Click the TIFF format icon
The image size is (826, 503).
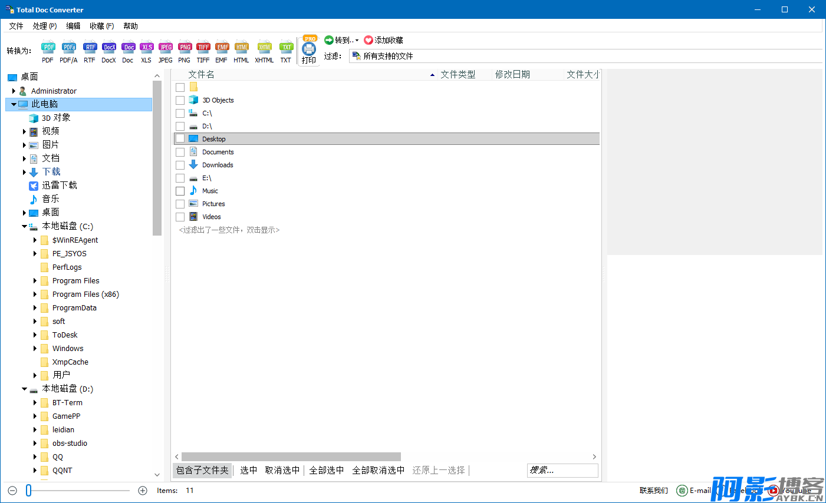point(203,48)
